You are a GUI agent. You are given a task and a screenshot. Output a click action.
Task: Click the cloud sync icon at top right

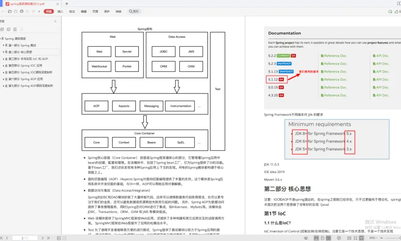(390, 11)
